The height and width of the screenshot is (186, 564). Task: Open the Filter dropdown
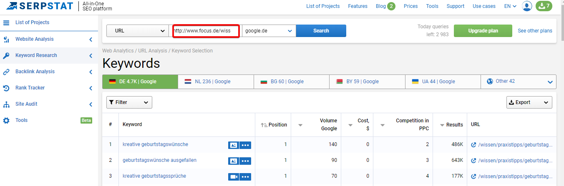(129, 102)
